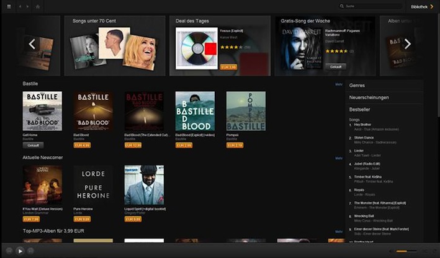Click the Rachmaninoff Paganini star rating
The width and height of the screenshot is (440, 258).
(x=337, y=51)
